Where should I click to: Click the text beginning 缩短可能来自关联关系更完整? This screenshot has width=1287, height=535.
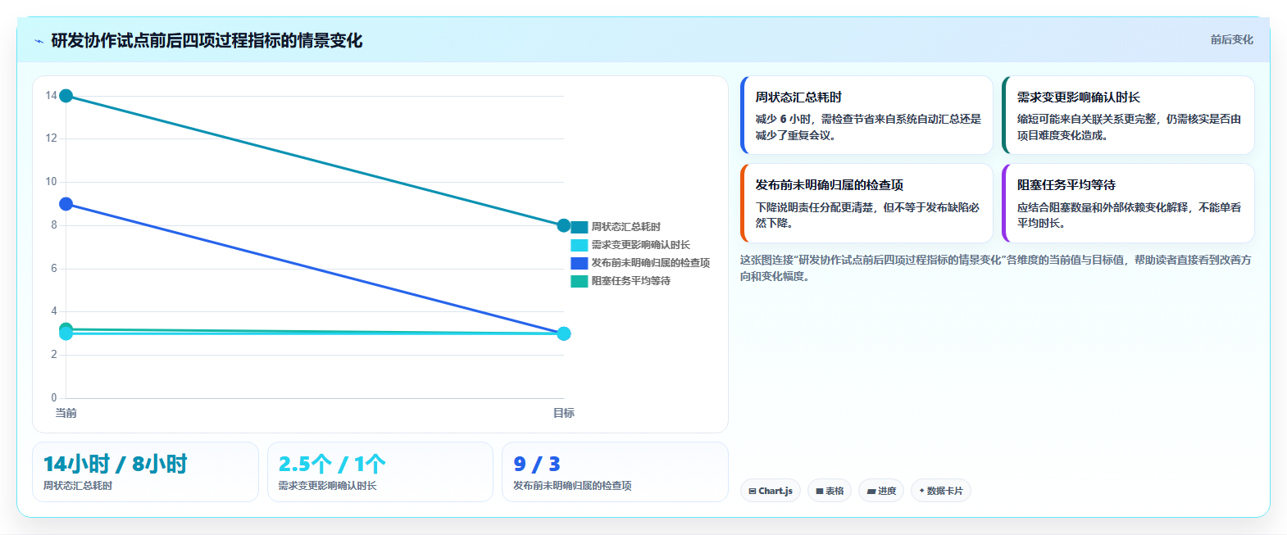pos(1130,127)
